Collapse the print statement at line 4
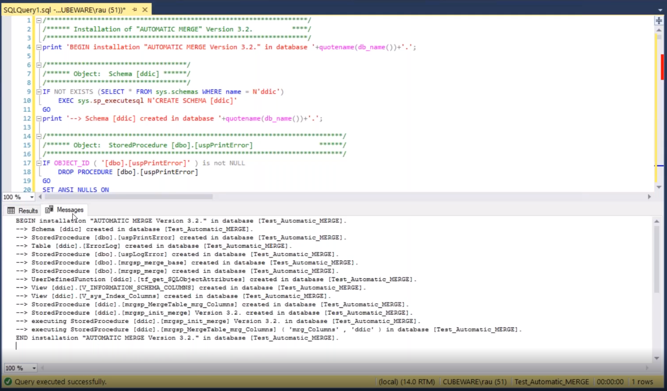The image size is (667, 391). coord(39,47)
